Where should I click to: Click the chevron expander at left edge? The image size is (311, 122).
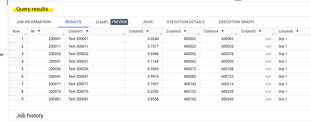(2, 55)
